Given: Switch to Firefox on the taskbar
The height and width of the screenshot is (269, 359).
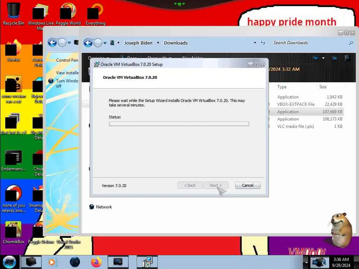Looking at the screenshot, I should [x=96, y=262].
